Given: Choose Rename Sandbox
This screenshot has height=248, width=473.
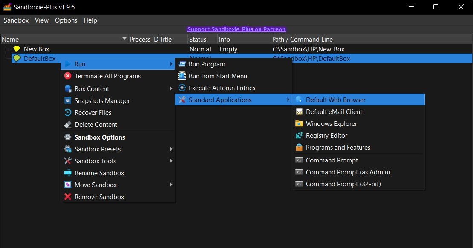Looking at the screenshot, I should pos(118,173).
